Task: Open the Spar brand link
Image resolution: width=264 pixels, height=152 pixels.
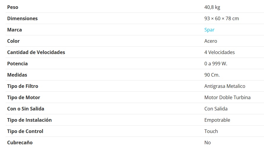Action: (209, 30)
